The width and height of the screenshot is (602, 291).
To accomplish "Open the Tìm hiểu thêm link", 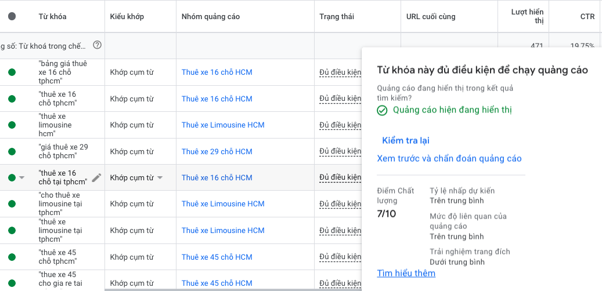I will pyautogui.click(x=406, y=273).
